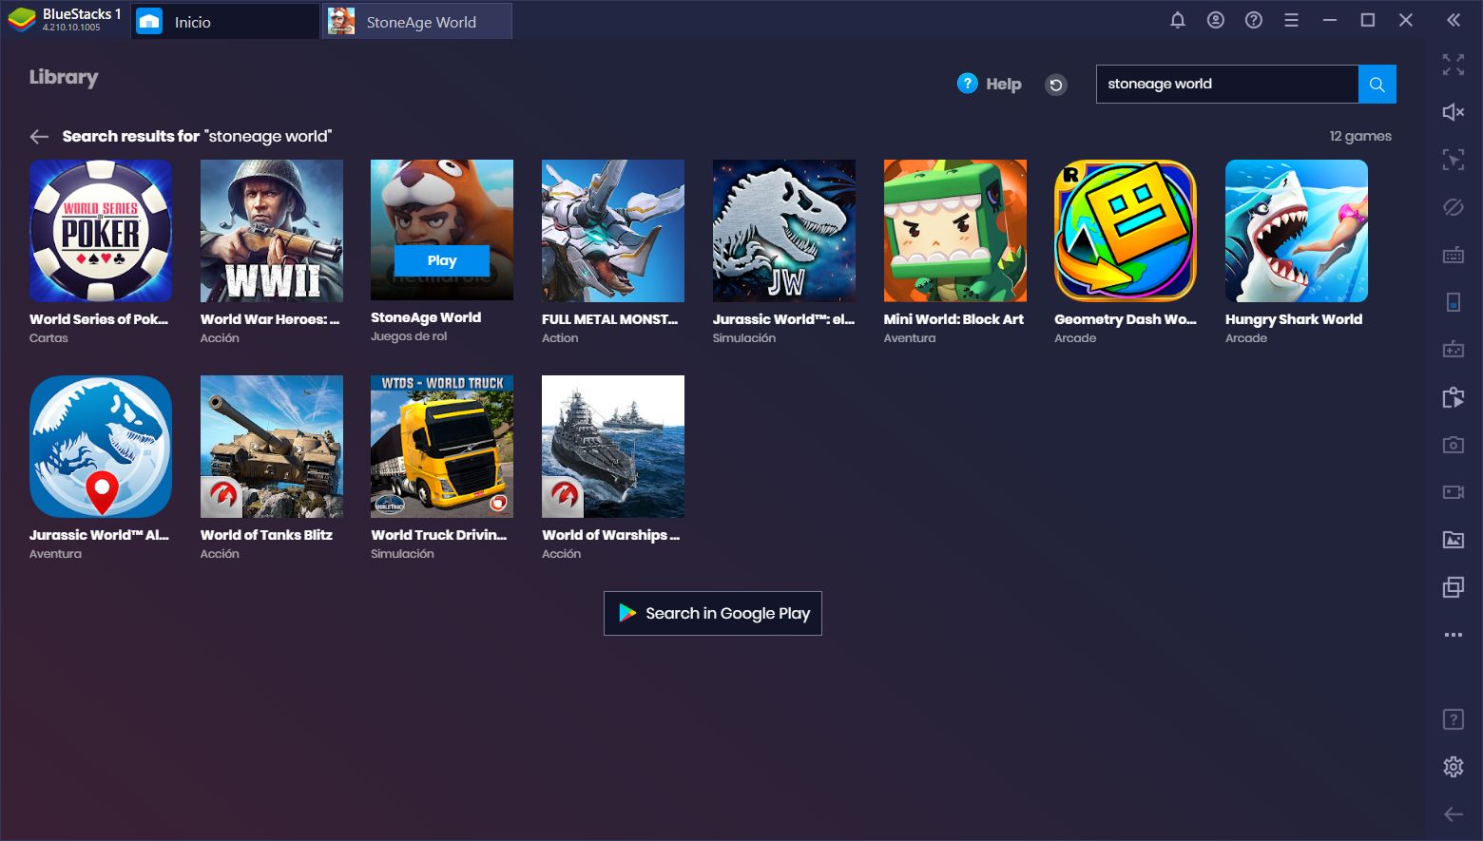Click the install APK icon in sidebar
Viewport: 1483px width, 841px height.
(x=1454, y=397)
